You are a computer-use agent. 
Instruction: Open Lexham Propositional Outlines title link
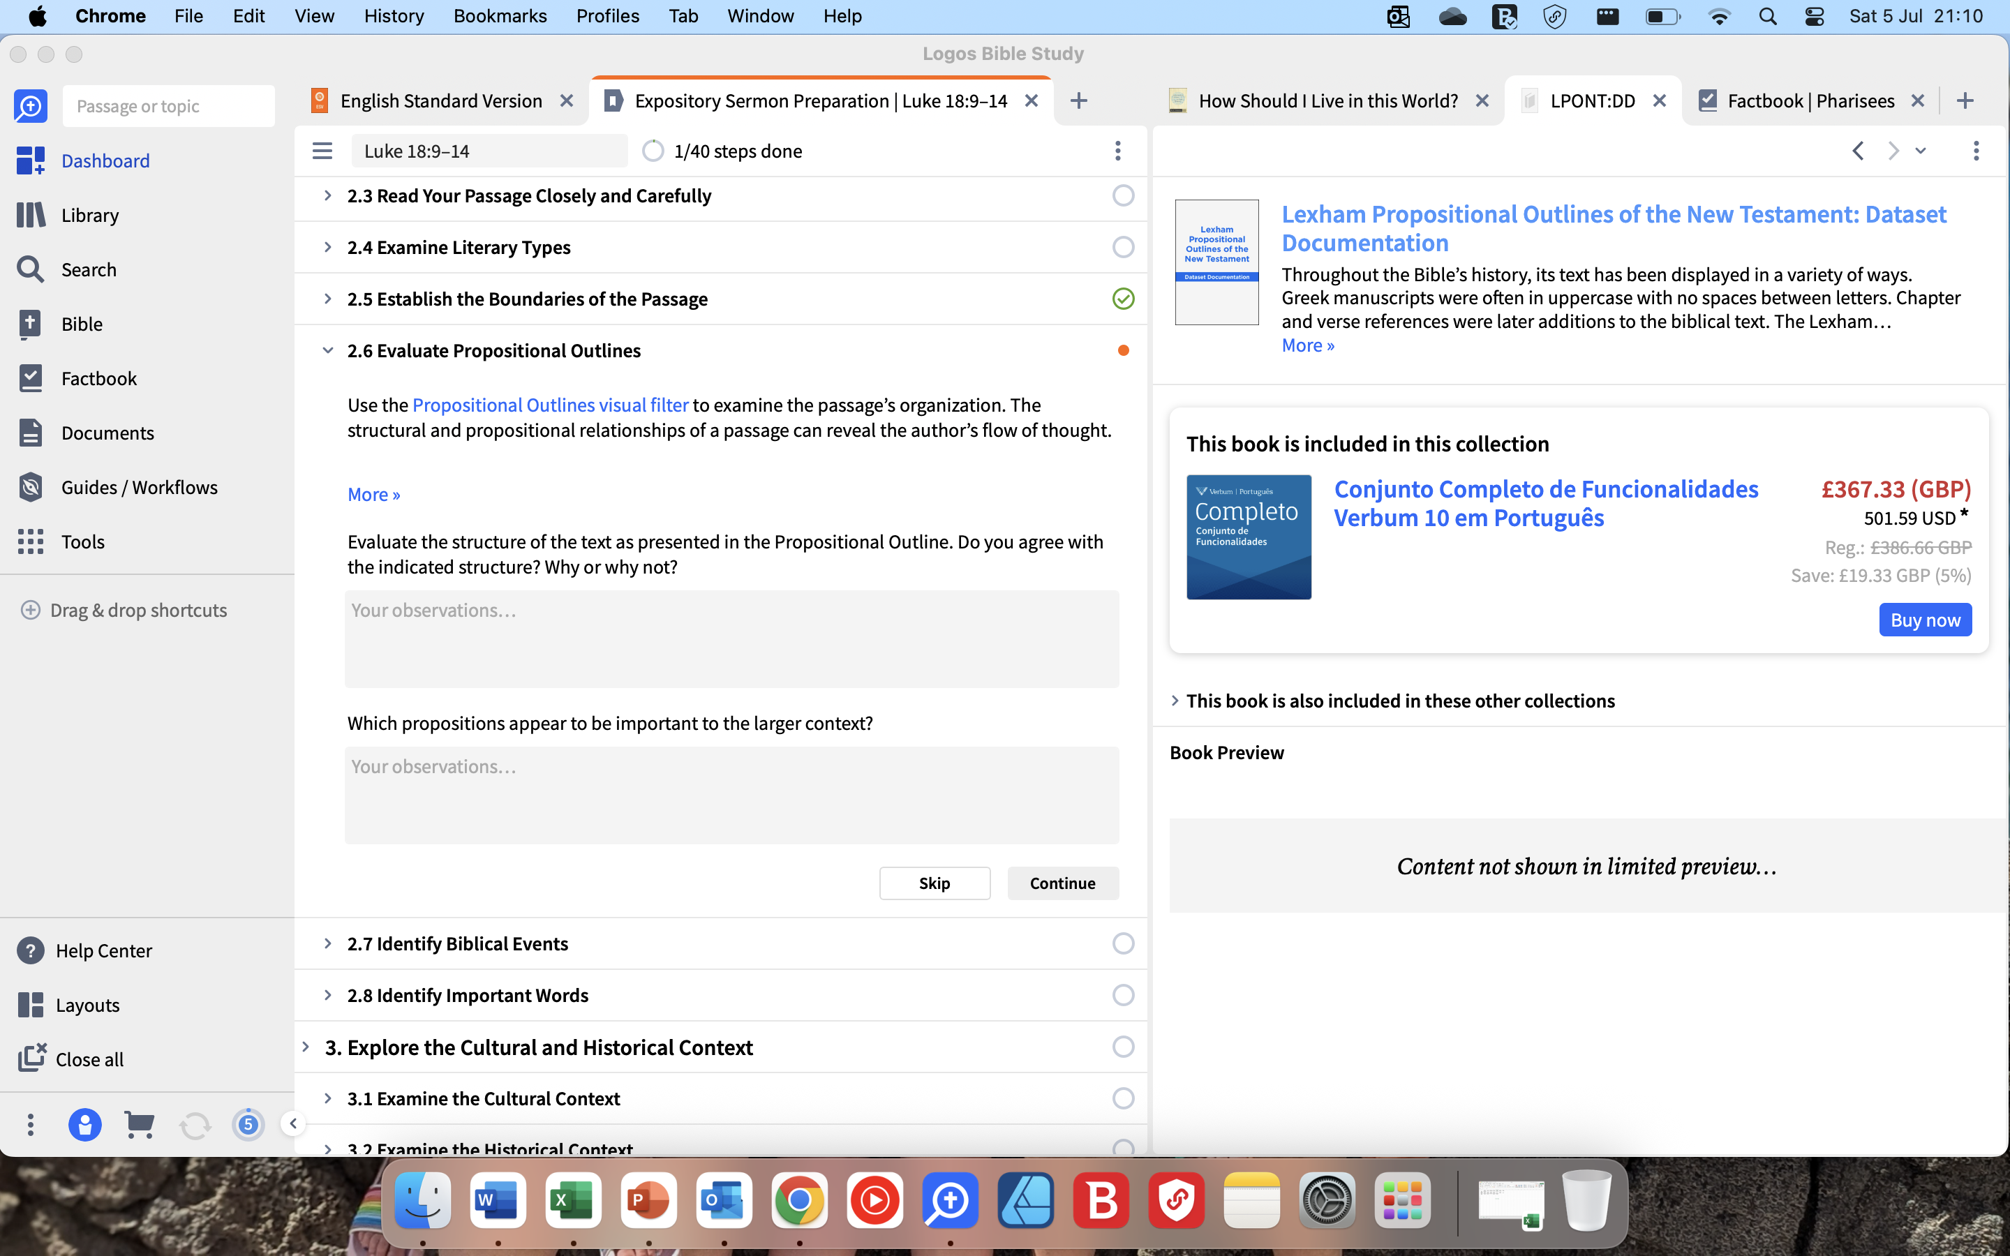1613,228
